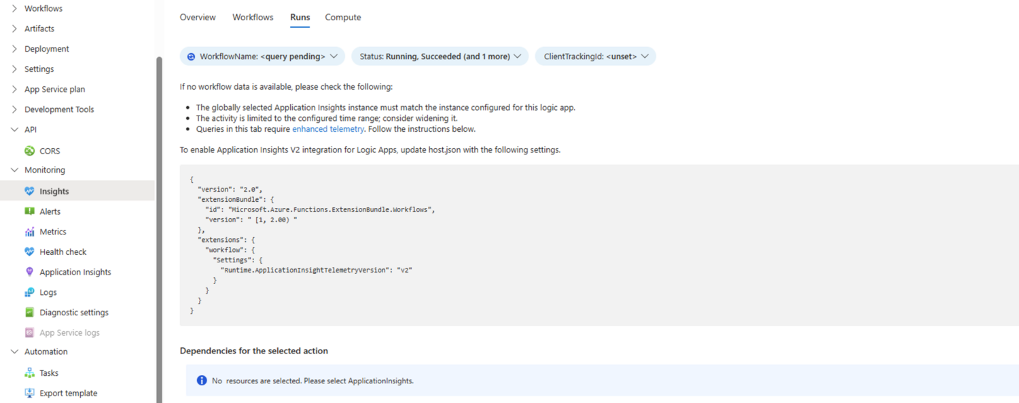Switch to the Overview tab
This screenshot has height=403, width=1019.
[198, 17]
